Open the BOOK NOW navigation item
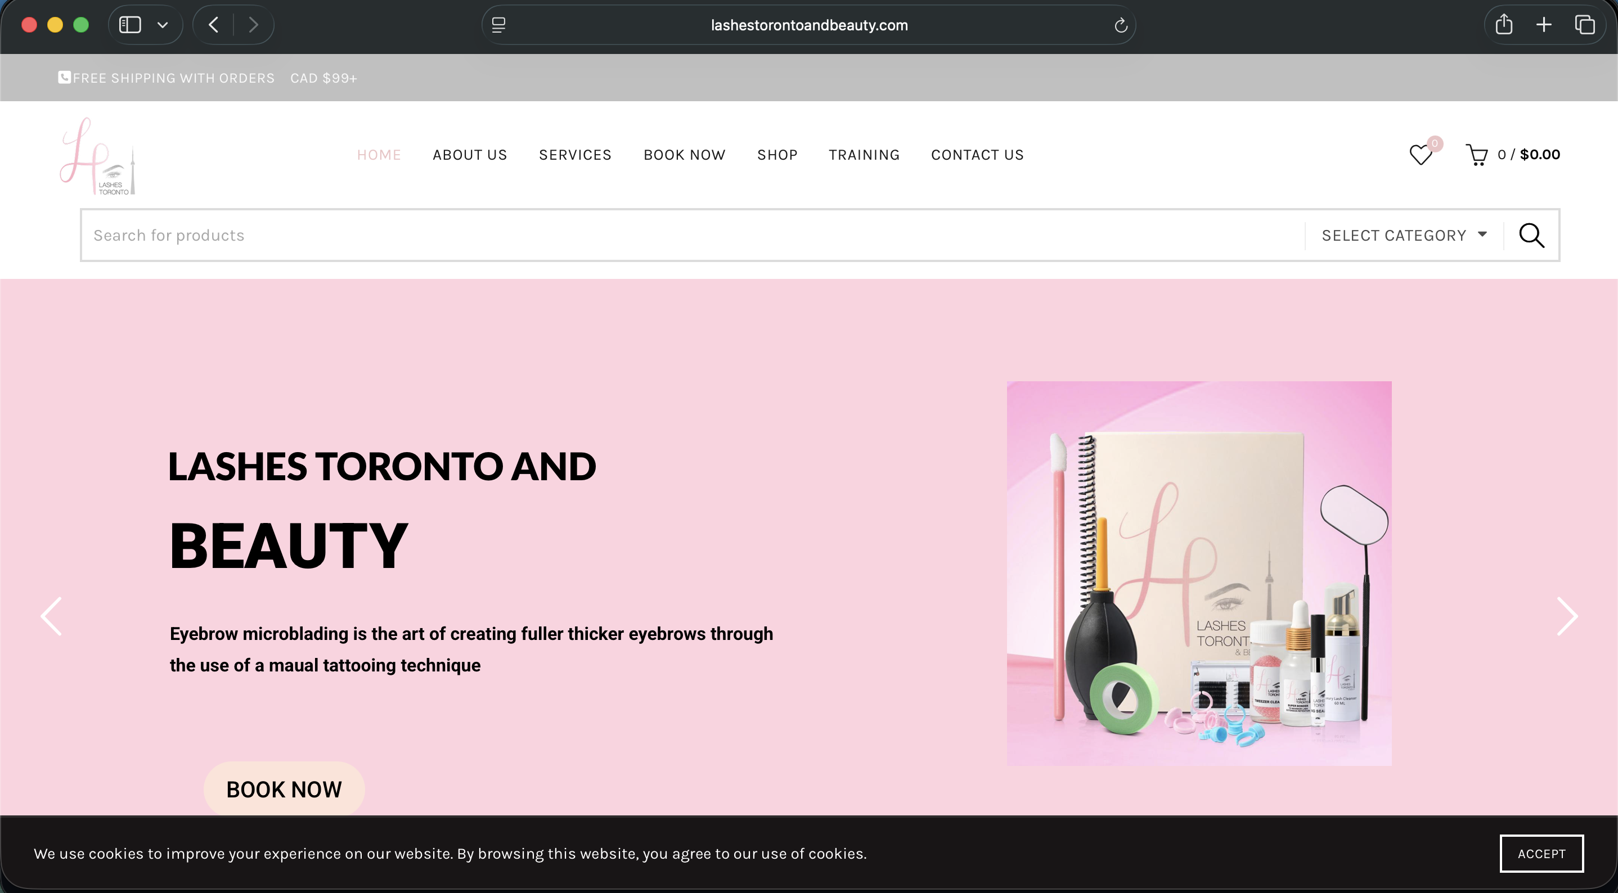 click(685, 155)
